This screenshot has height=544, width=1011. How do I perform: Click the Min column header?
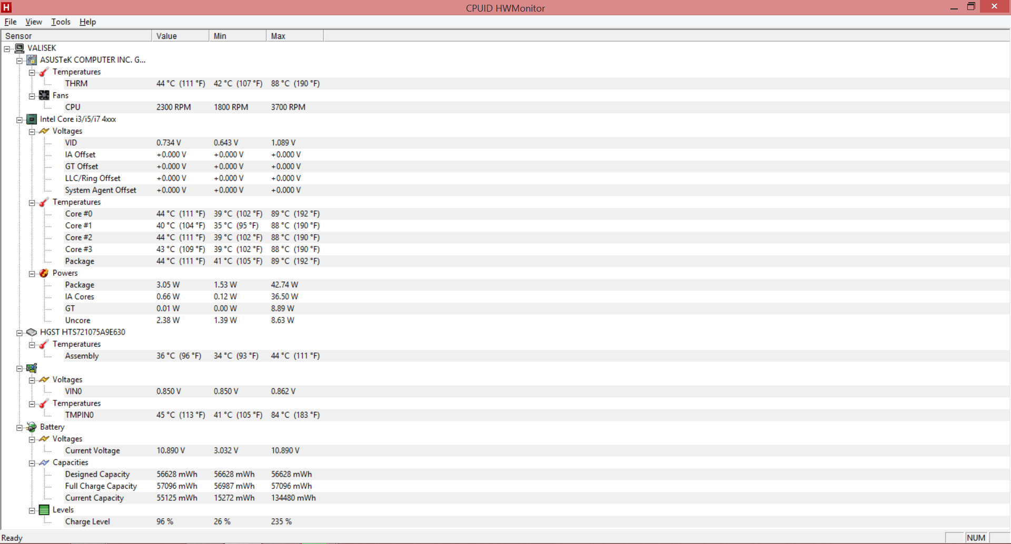tap(238, 36)
